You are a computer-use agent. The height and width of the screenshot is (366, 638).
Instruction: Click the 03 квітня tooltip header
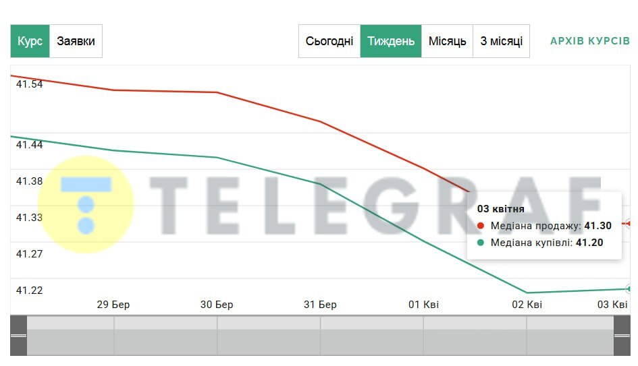tap(500, 209)
